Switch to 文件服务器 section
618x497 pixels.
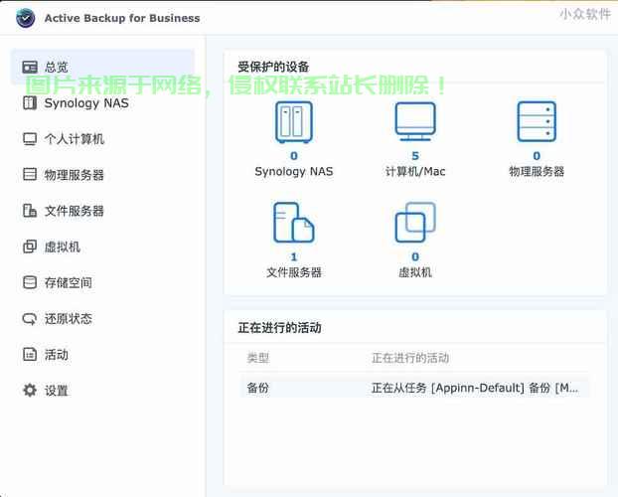coord(102,211)
